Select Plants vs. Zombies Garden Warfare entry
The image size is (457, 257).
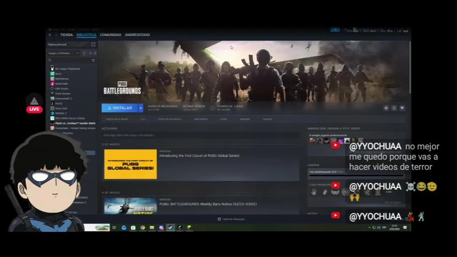pyautogui.click(x=73, y=123)
